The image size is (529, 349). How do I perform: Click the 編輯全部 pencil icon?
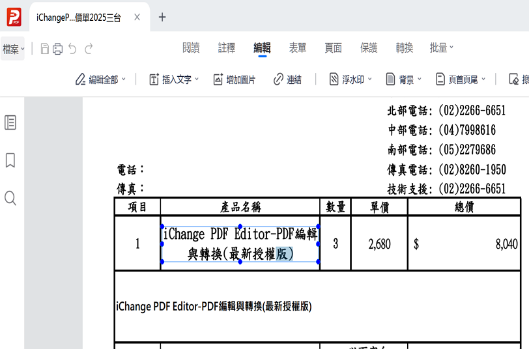(x=80, y=79)
